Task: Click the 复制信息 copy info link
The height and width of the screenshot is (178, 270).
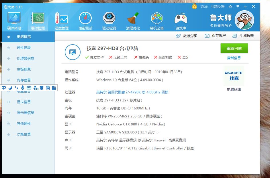Action: click(x=234, y=58)
